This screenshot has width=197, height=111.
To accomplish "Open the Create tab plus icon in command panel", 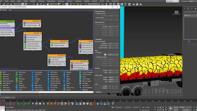I will point(185,9).
